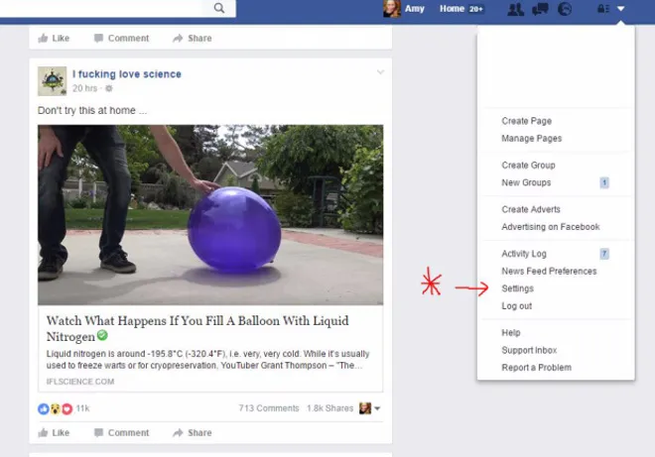Viewport: 655px width, 457px height.
Task: Open Support Inbox menu entry
Action: point(529,351)
